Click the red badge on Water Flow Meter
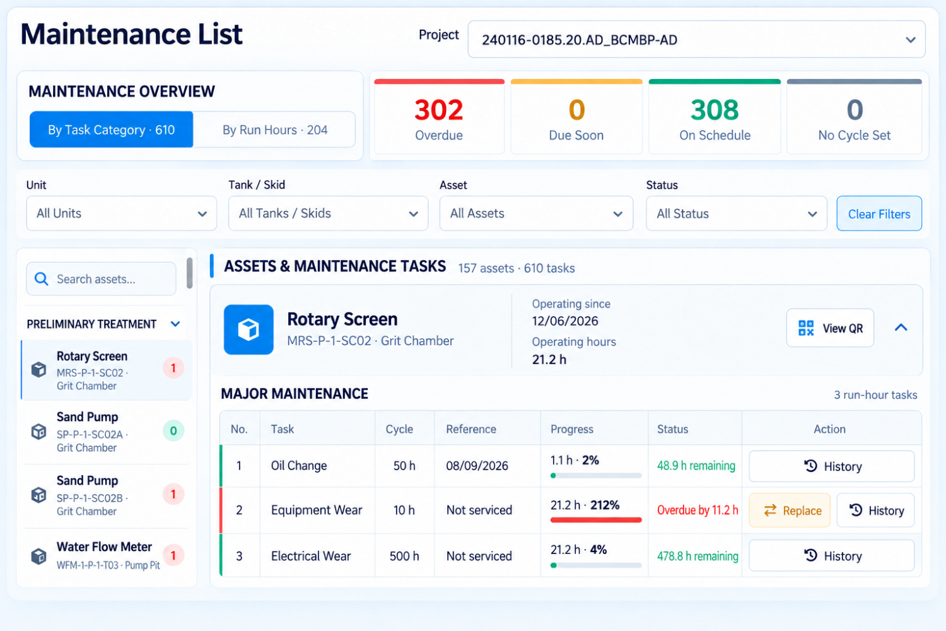This screenshot has width=946, height=631. point(173,555)
